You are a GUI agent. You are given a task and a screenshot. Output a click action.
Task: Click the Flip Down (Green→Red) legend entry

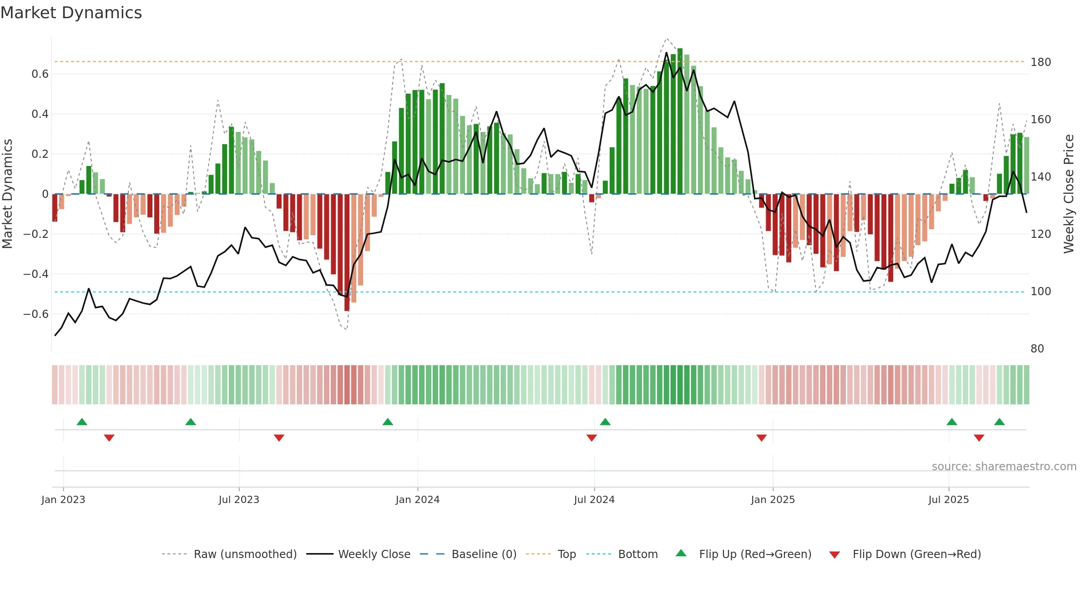click(x=905, y=554)
